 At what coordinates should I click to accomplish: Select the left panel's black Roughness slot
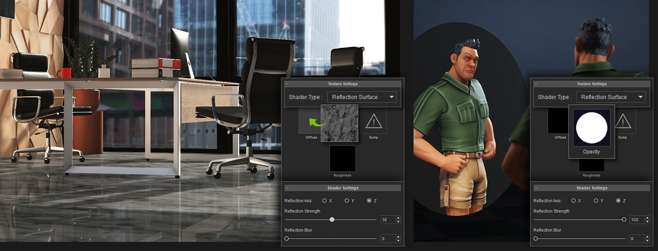[x=343, y=158]
